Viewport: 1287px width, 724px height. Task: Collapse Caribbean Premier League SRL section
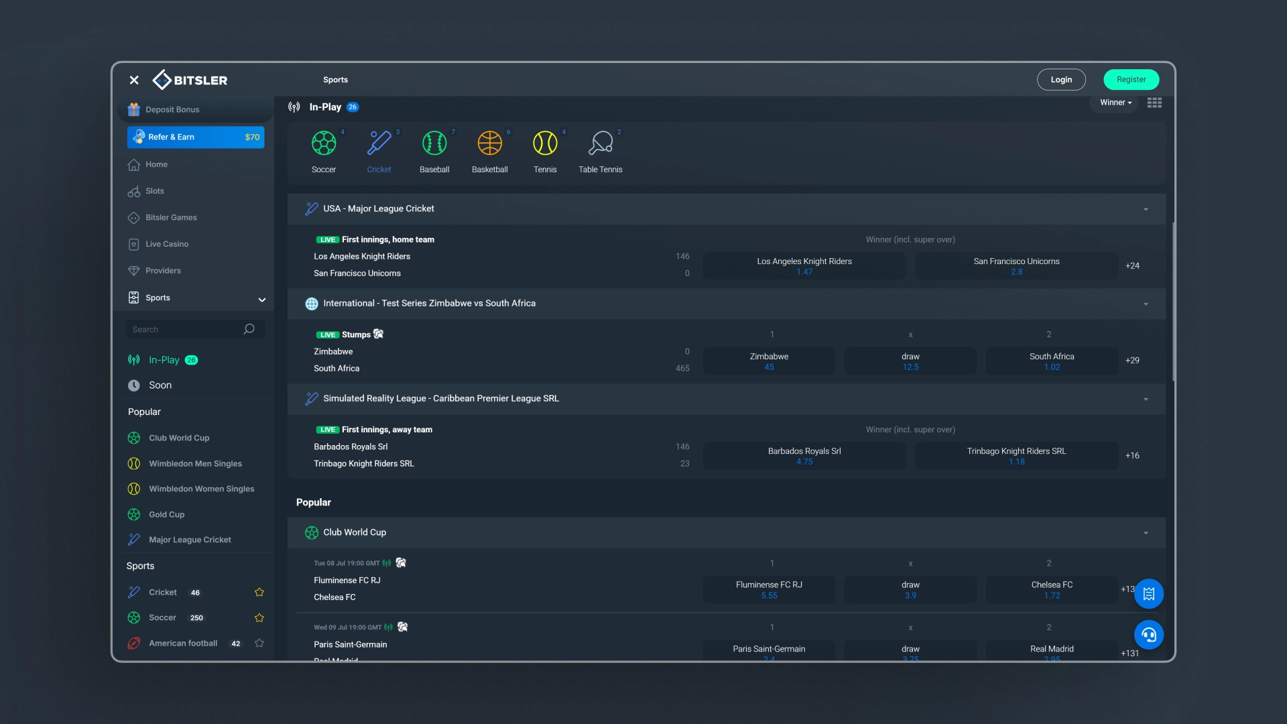(x=1146, y=400)
